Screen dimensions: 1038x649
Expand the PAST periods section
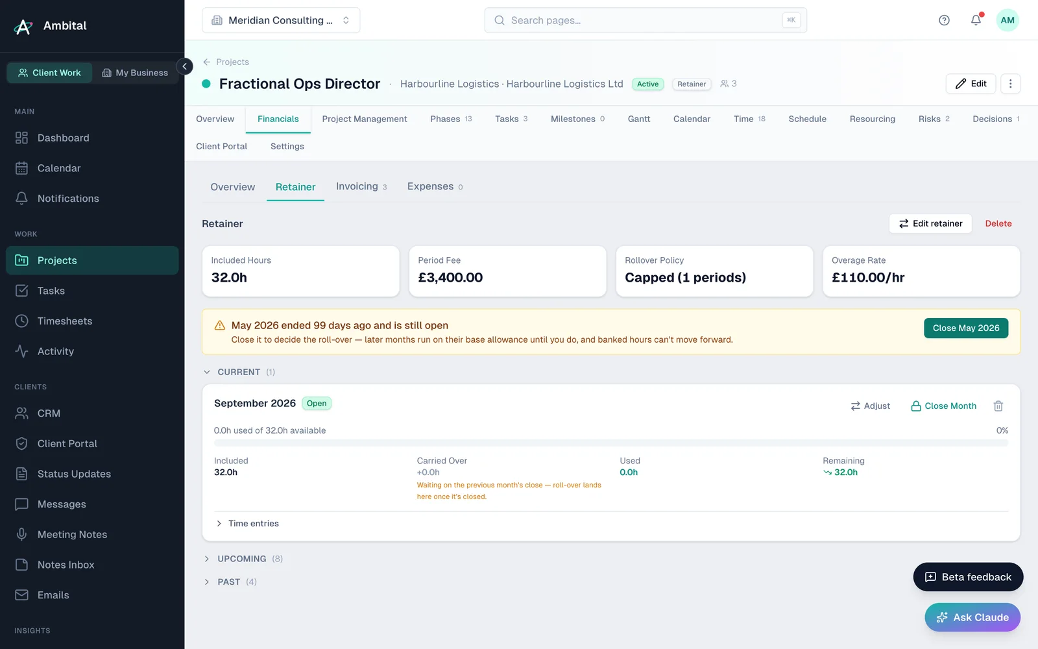pyautogui.click(x=230, y=582)
